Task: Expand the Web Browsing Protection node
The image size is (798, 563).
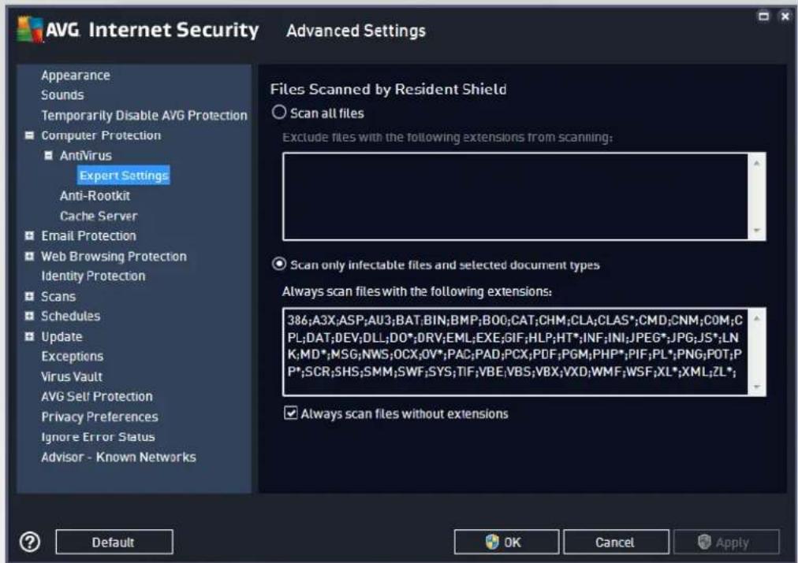Action: pos(29,256)
